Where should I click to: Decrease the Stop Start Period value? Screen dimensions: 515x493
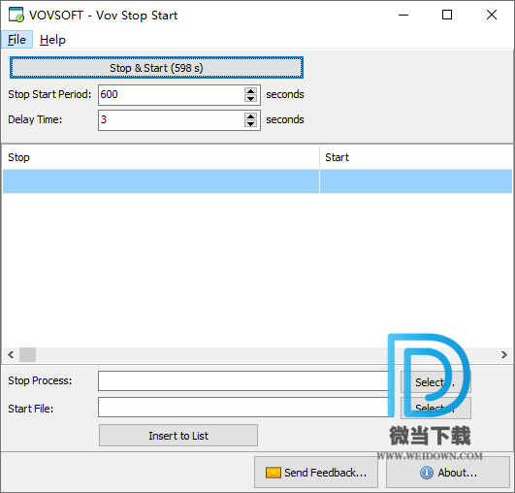pos(251,99)
